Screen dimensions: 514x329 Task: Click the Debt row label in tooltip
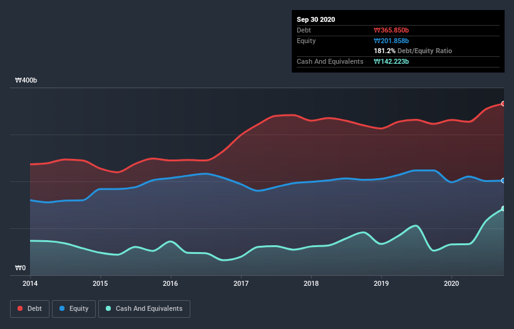click(304, 30)
